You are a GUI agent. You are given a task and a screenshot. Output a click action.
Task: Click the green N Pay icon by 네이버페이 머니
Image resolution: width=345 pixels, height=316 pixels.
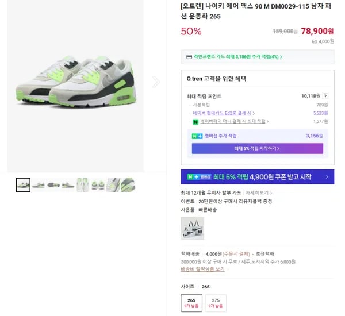195,122
